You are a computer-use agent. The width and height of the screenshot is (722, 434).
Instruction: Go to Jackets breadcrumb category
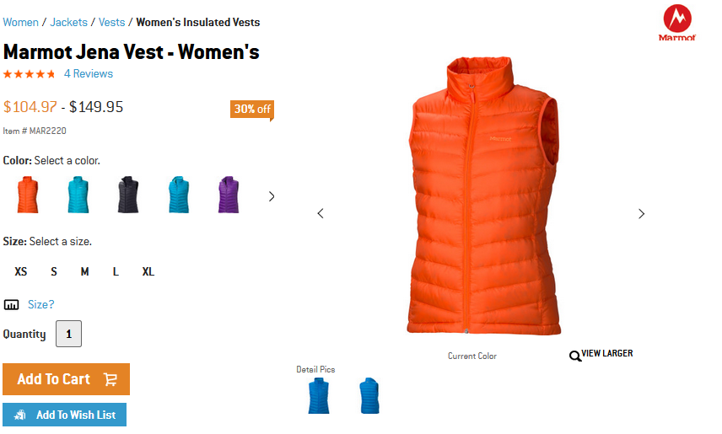68,22
